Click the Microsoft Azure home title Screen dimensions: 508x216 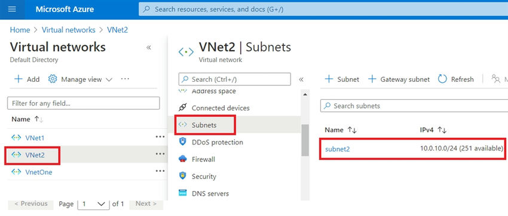65,10
